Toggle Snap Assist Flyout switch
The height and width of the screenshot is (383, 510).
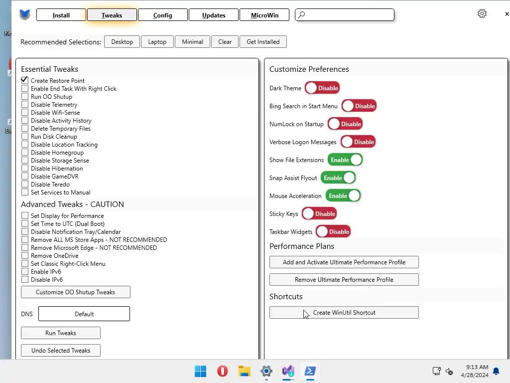click(338, 178)
